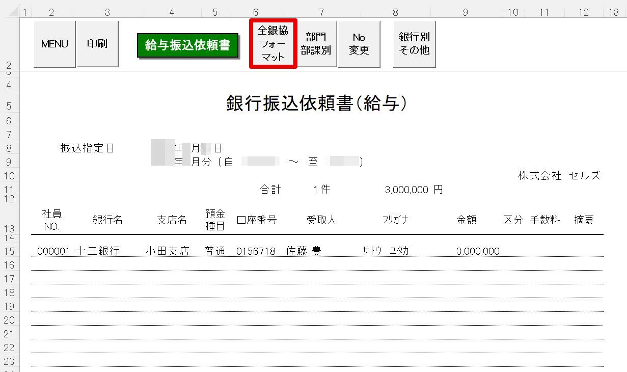Select the recipient 佐藤 豊 cell
This screenshot has width=627, height=372.
[x=304, y=251]
